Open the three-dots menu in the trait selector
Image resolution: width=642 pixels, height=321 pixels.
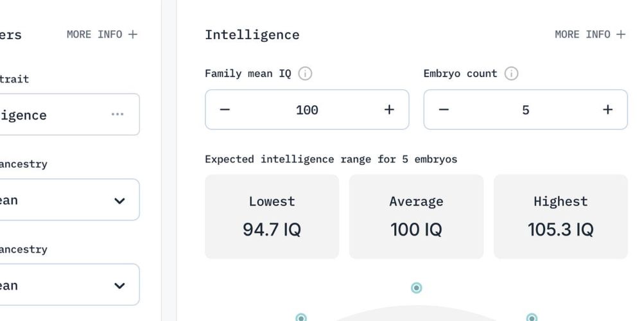[117, 114]
